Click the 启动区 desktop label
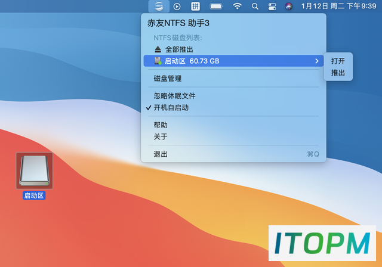 pyautogui.click(x=34, y=195)
